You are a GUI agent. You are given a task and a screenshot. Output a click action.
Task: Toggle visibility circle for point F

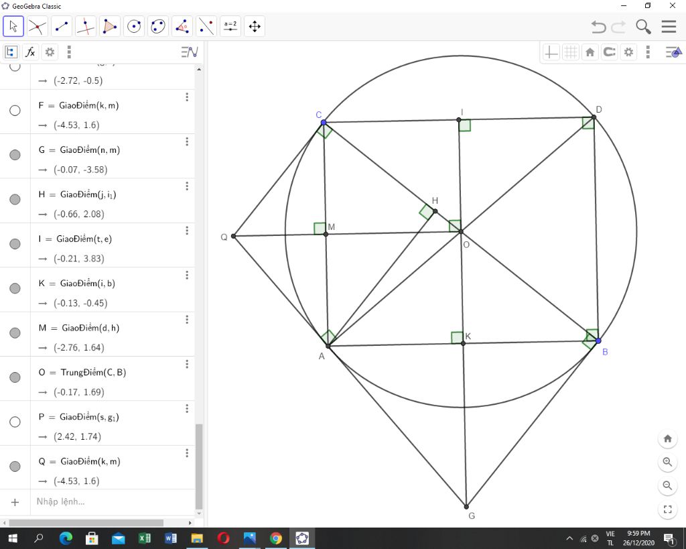(x=15, y=111)
